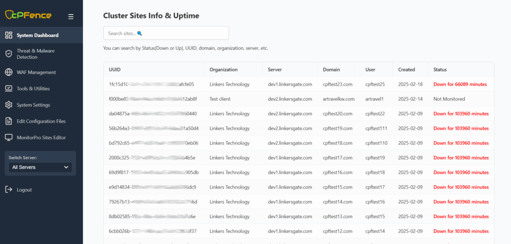Click the MonitorPro monitor icon
511x244 pixels.
[x=8, y=138]
